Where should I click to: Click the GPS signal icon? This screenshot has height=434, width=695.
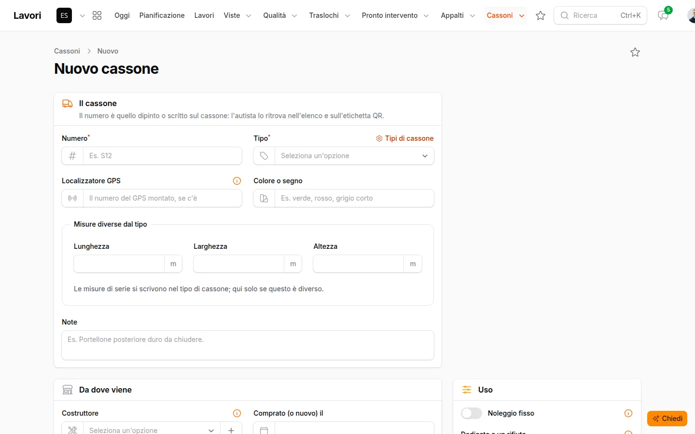click(x=72, y=198)
